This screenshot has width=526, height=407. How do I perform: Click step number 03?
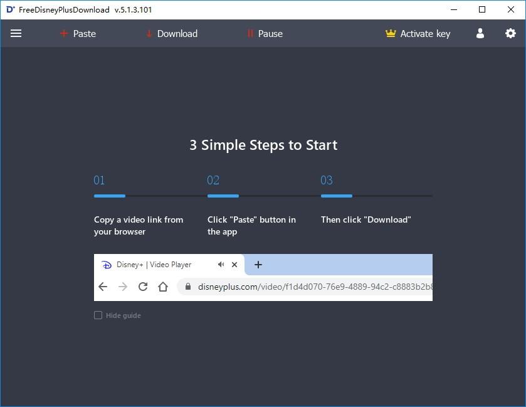[x=327, y=180]
